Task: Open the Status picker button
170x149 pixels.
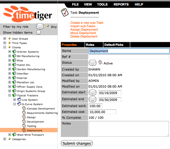Action: (x=93, y=63)
